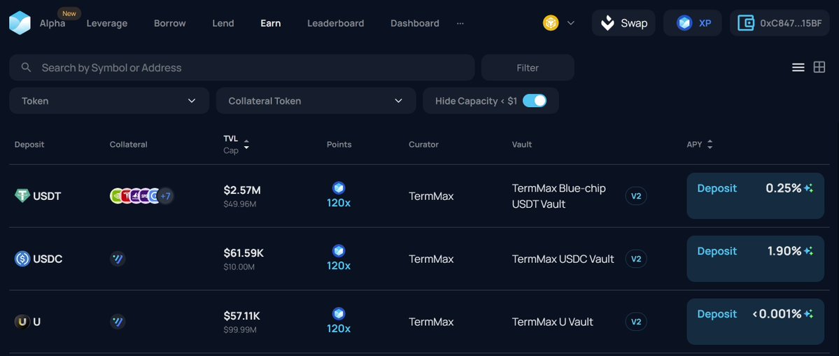Click the USDC token icon
This screenshot has width=839, height=356.
click(x=22, y=259)
